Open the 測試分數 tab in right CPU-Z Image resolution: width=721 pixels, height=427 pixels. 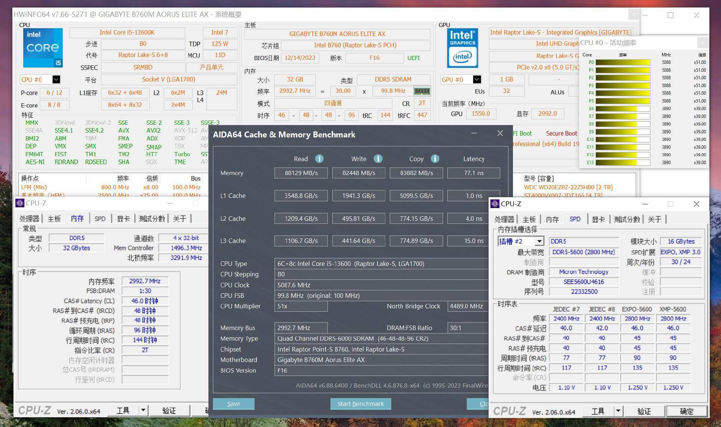[627, 219]
